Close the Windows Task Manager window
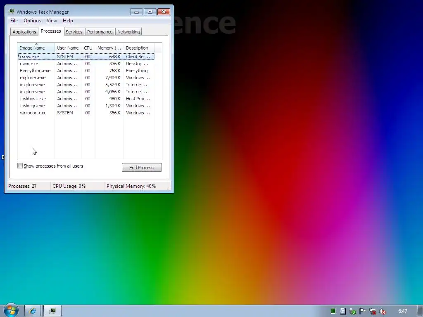 pyautogui.click(x=164, y=12)
